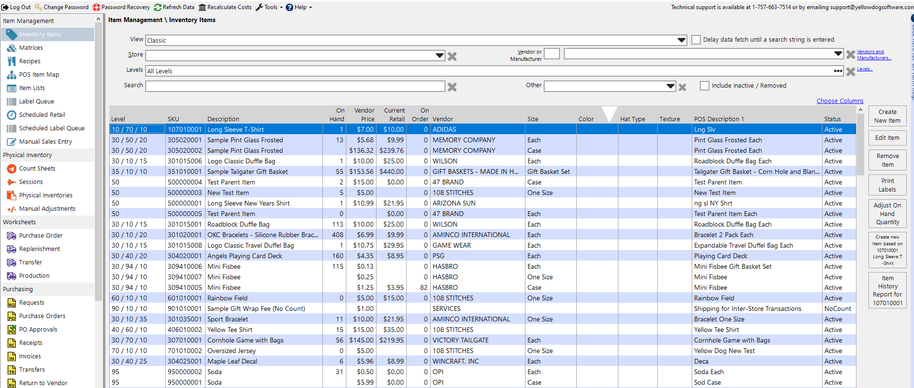Viewport: 914px width, 388px height.
Task: Select the Item Lists icon
Action: (11, 88)
